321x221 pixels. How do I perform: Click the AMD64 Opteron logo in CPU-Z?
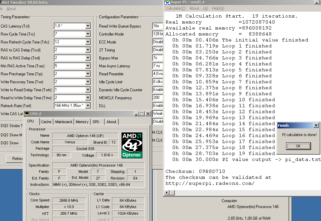(x=132, y=145)
